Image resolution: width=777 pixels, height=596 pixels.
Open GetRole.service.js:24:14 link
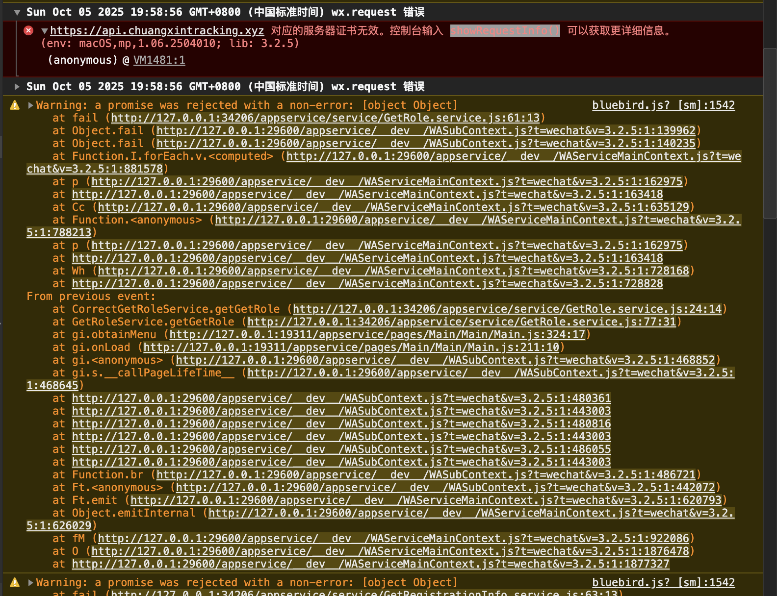pyautogui.click(x=507, y=309)
